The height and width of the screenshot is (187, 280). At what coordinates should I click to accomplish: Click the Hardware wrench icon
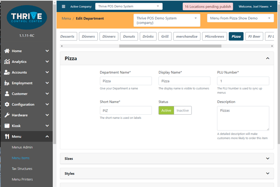point(7,115)
